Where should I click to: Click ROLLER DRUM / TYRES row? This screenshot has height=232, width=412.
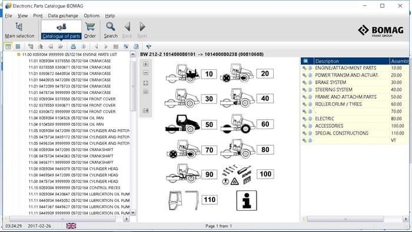pyautogui.click(x=355, y=104)
